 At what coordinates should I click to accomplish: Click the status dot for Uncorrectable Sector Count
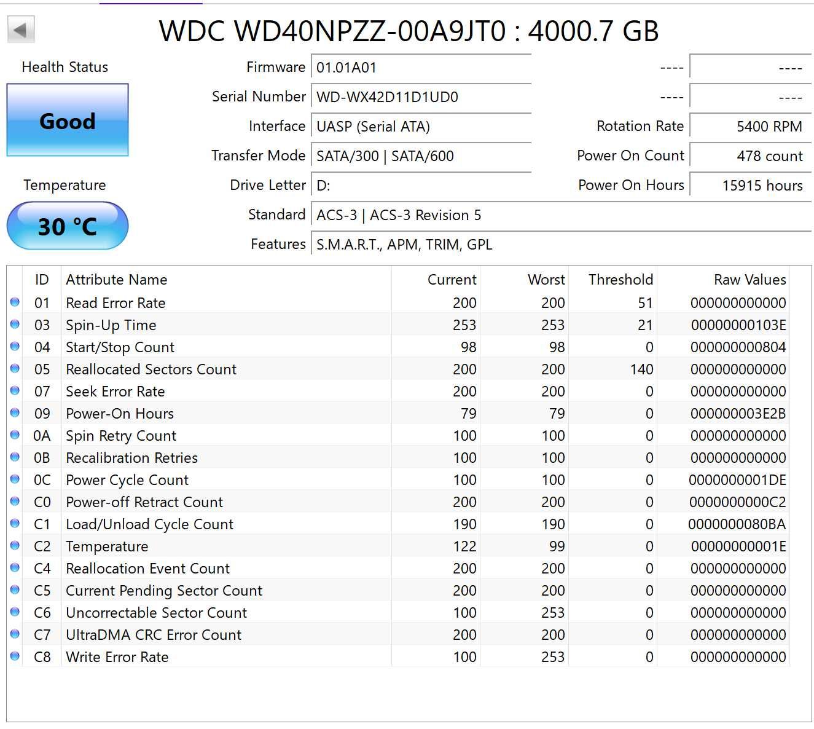tap(15, 612)
